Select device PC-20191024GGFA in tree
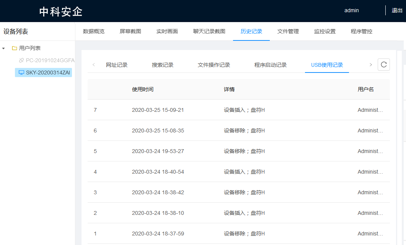Screen dimensions: 406x245 (50, 60)
